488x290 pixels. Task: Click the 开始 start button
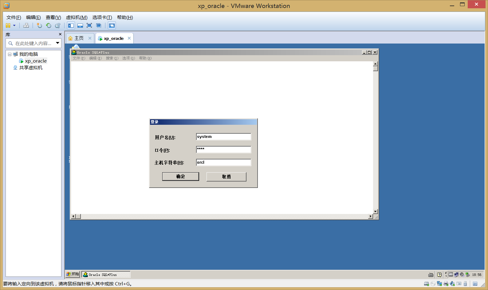pos(73,274)
